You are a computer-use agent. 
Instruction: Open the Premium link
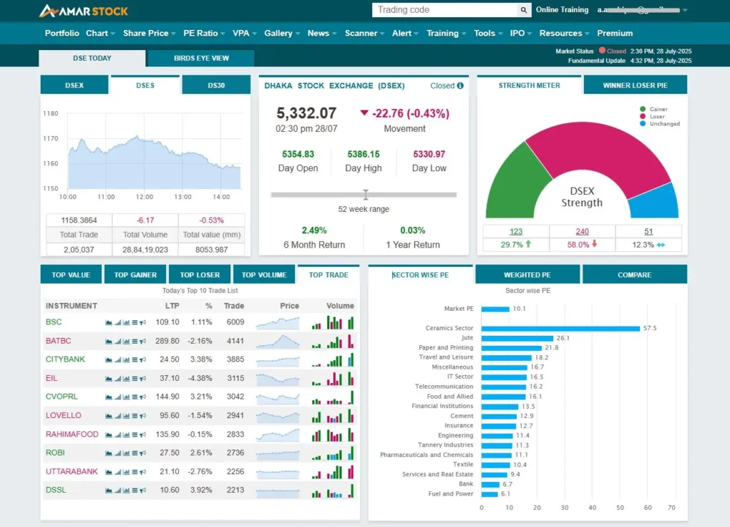(615, 33)
